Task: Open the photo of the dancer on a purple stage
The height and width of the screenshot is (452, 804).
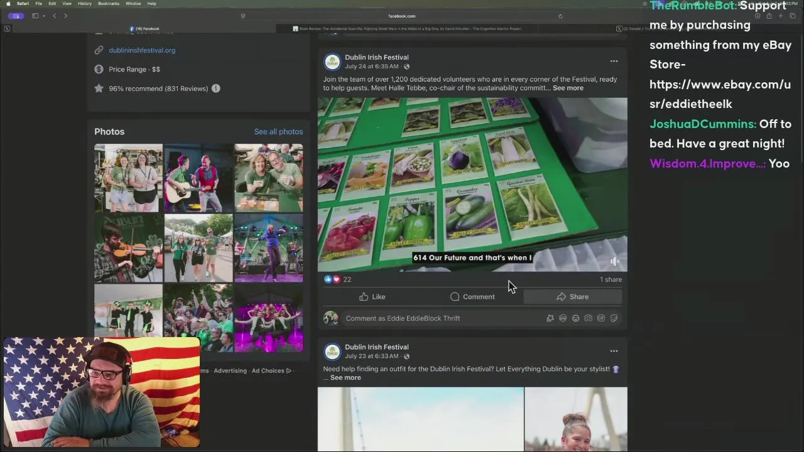Action: pos(269,248)
